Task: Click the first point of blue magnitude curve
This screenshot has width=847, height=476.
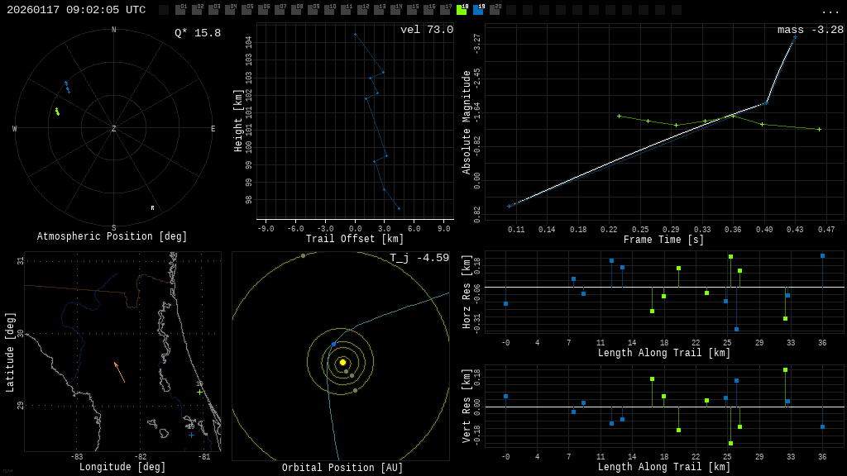Action: pos(509,206)
